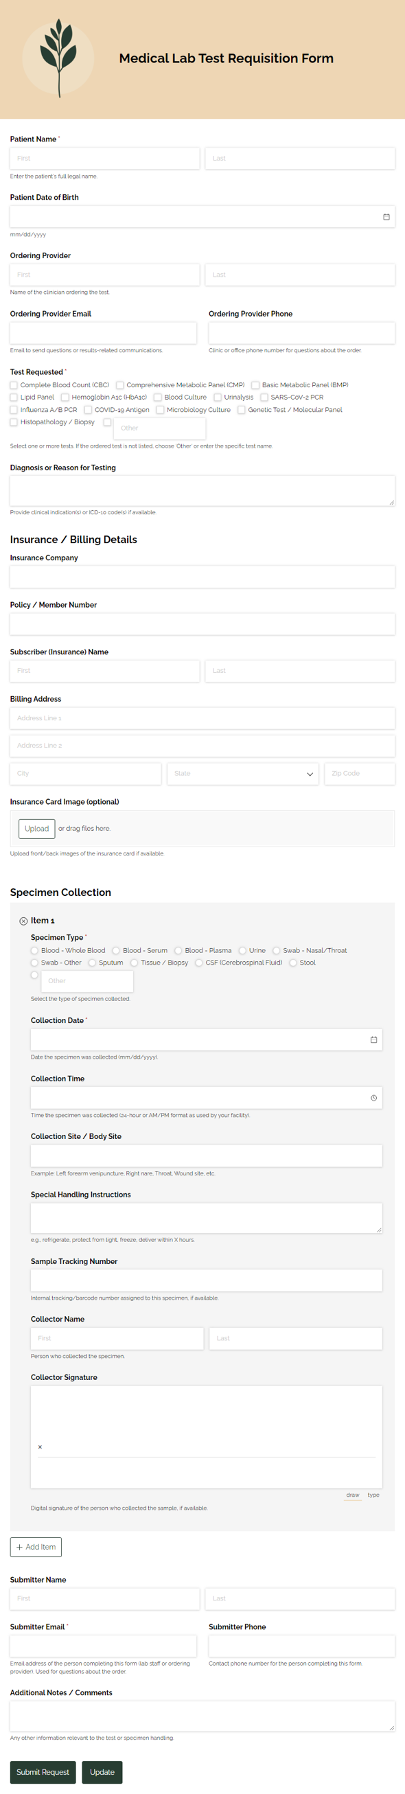
Task: Open the Collection Time clock icon
Action: [x=373, y=1099]
